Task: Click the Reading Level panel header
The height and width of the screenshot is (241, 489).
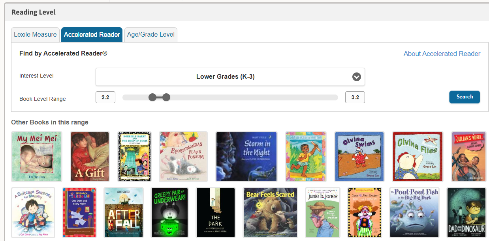Action: pos(246,12)
